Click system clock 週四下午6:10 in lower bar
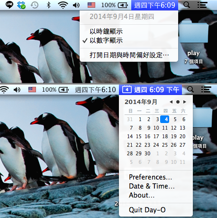 tap(95, 90)
